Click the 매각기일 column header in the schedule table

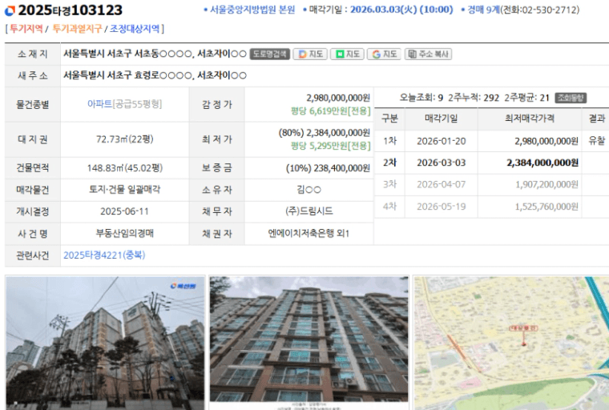pyautogui.click(x=442, y=119)
